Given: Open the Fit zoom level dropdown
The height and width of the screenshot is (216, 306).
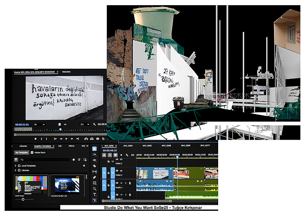Looking at the screenshot, I should coord(39,124).
